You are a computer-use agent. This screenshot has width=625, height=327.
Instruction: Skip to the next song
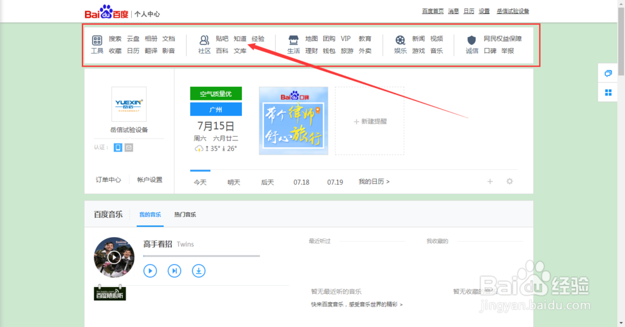[x=174, y=271]
